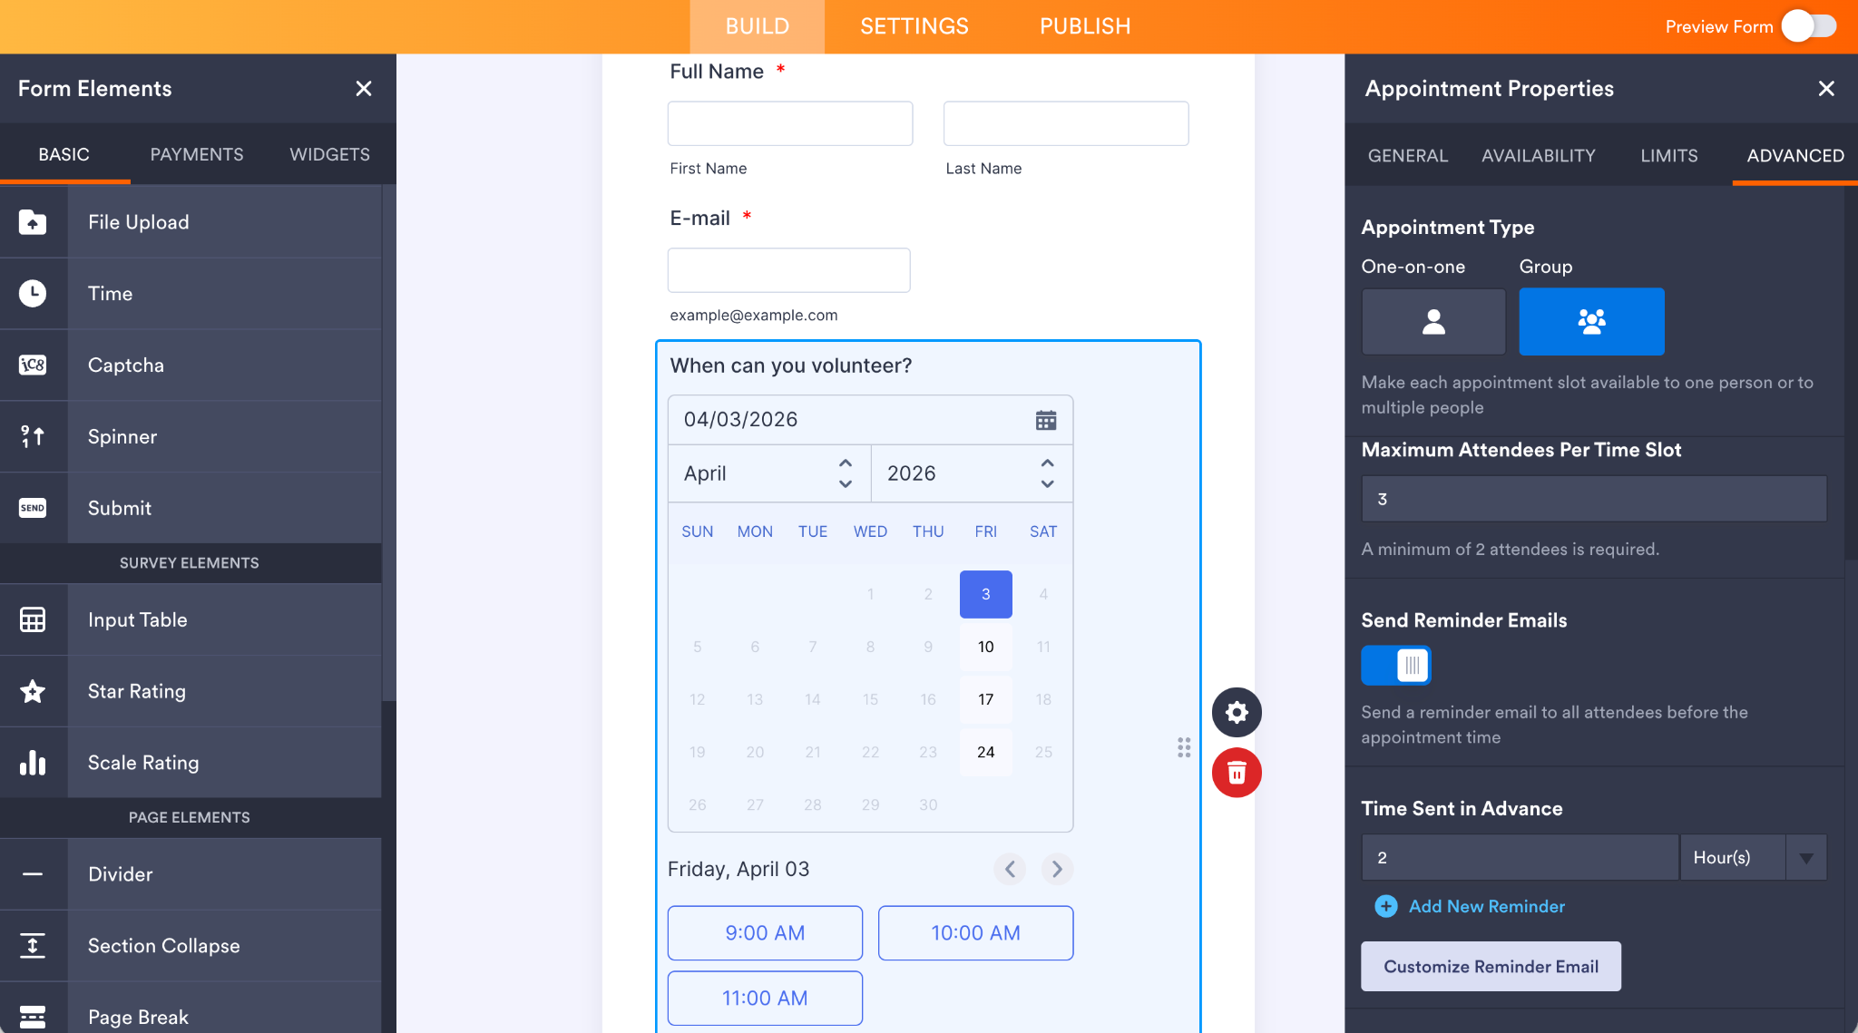The width and height of the screenshot is (1858, 1033).
Task: Click Customize Reminder Email
Action: click(1490, 966)
